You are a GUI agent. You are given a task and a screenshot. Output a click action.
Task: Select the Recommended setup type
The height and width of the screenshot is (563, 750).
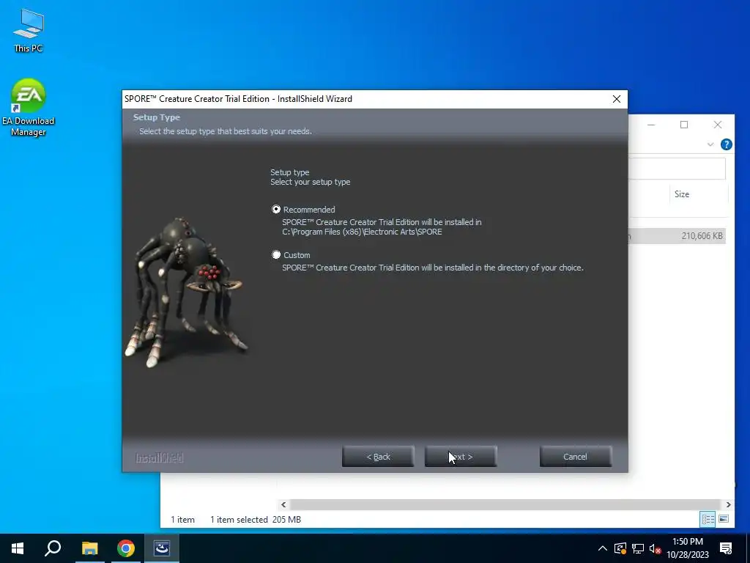(x=276, y=209)
